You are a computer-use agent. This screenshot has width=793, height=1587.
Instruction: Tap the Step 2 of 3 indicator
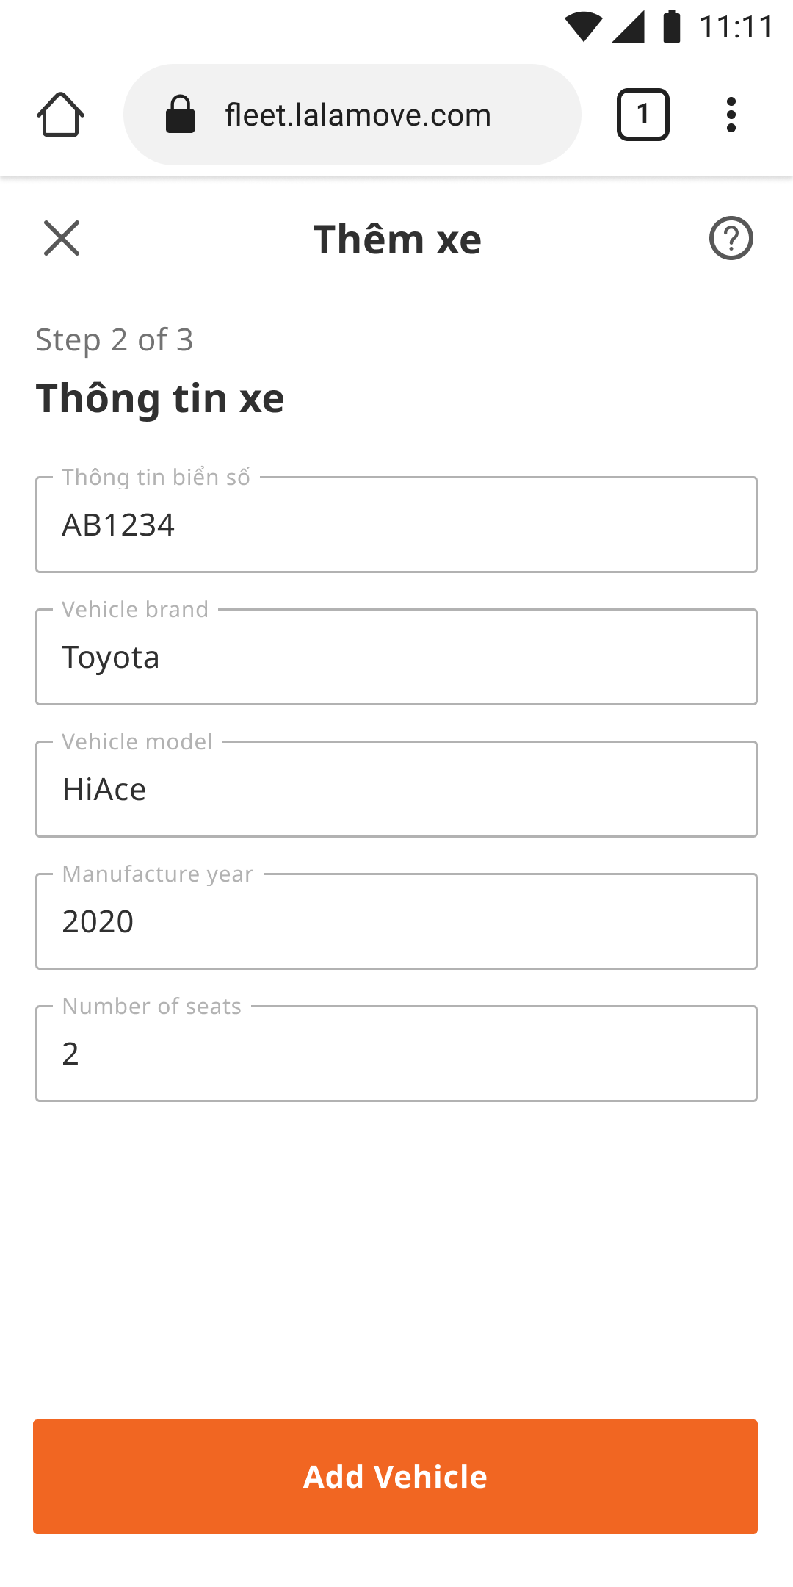click(115, 340)
